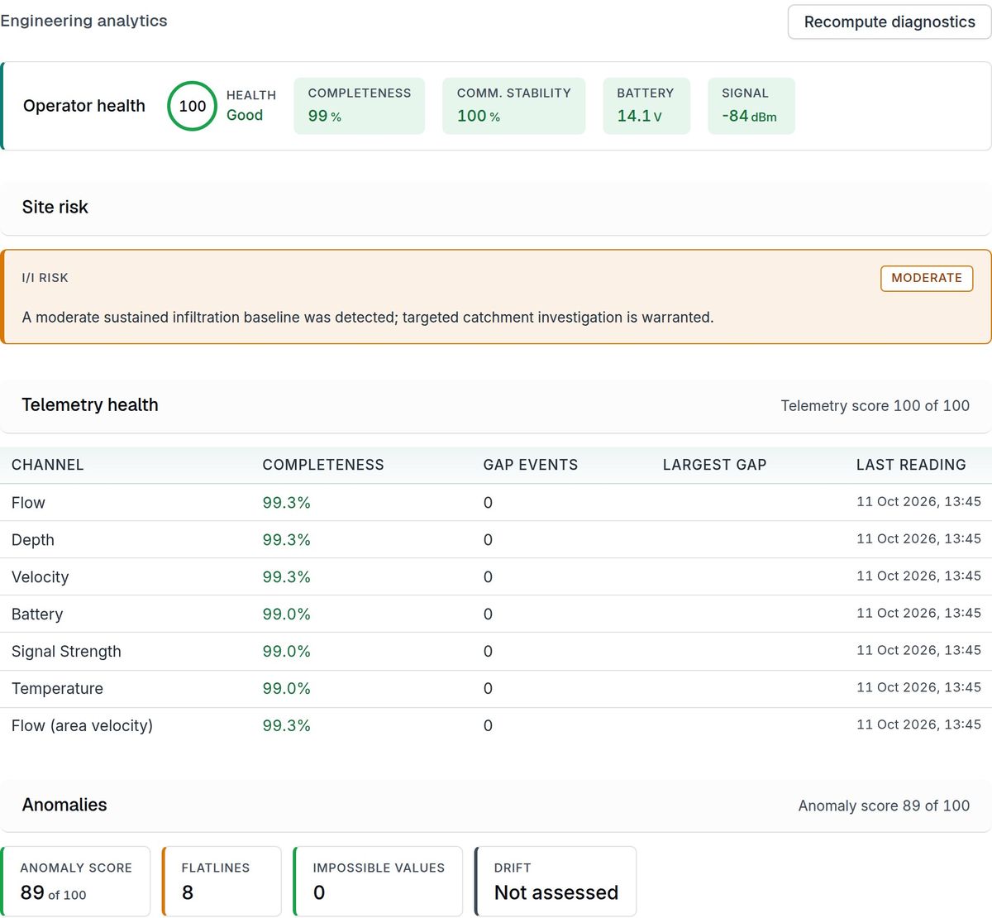
Task: Click Temperature row completeness 99.0%
Action: point(287,689)
